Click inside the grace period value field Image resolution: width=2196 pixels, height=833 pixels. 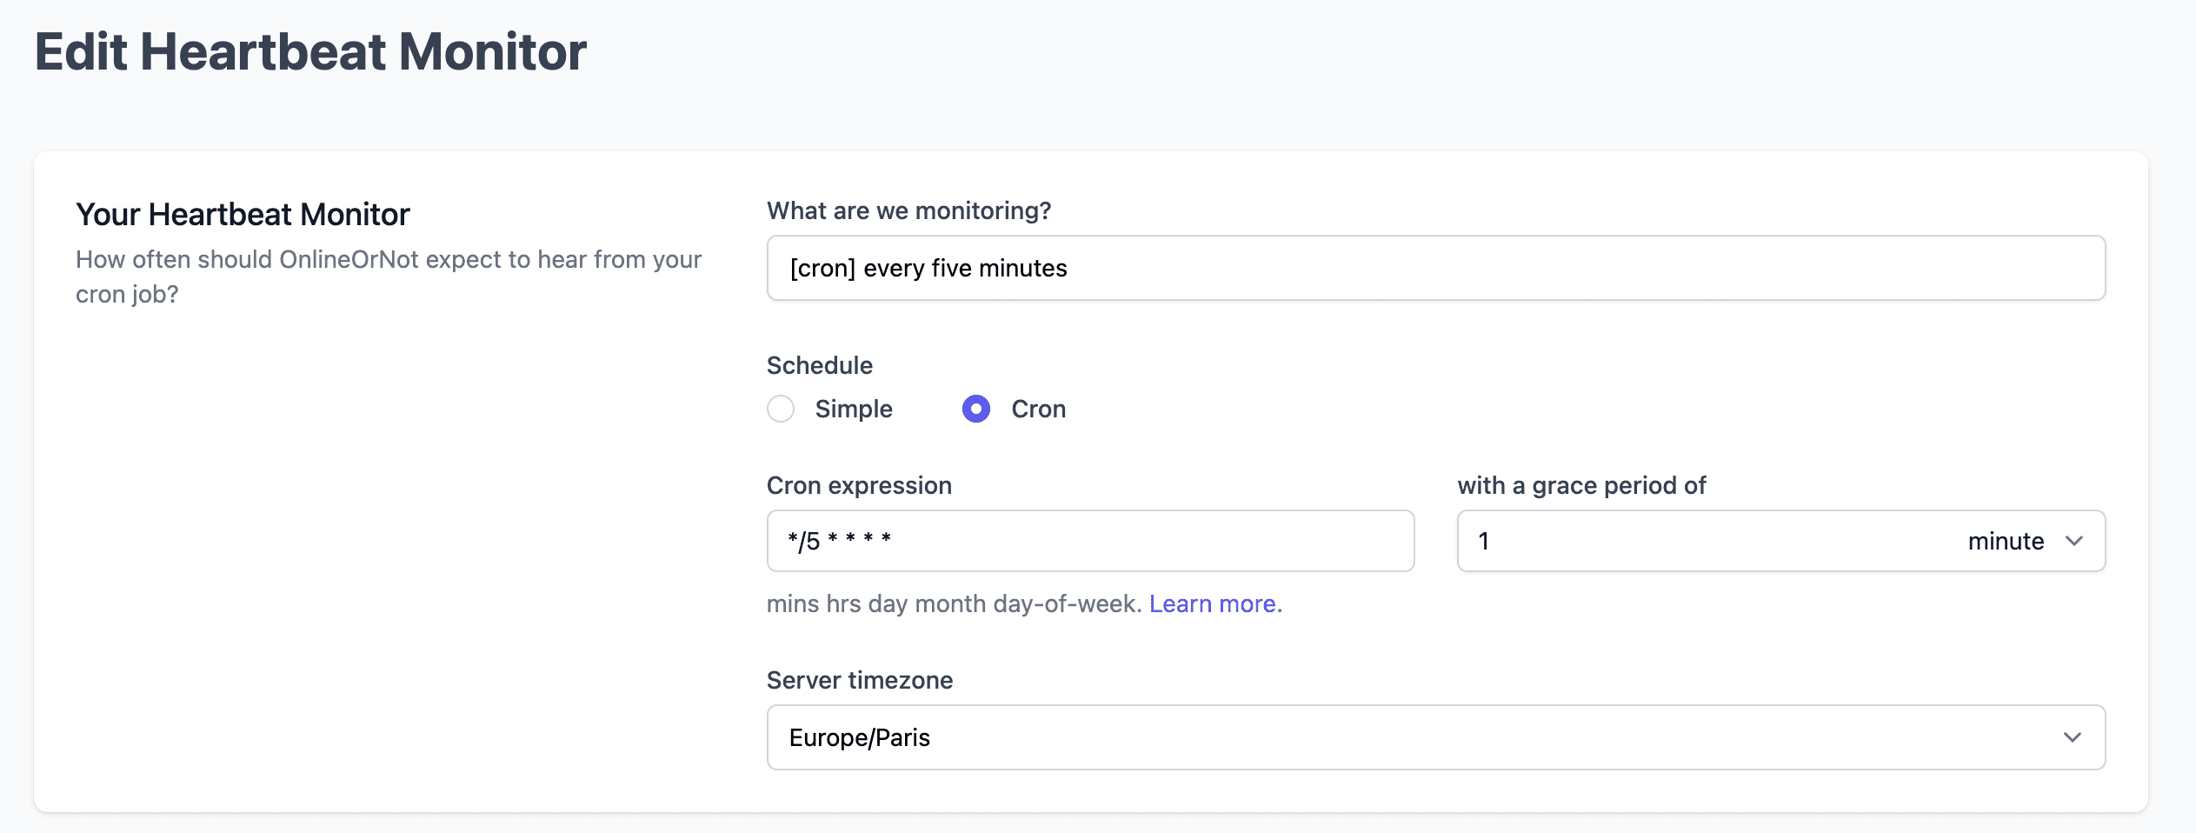(1608, 540)
